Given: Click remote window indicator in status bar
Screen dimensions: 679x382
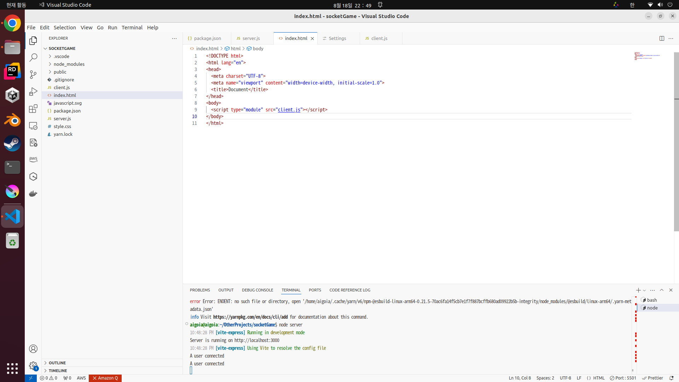Looking at the screenshot, I should click(x=31, y=378).
